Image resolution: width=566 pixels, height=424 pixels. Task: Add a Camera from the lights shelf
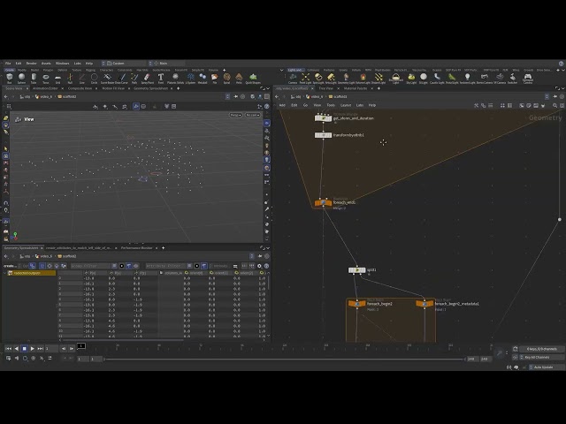[293, 79]
